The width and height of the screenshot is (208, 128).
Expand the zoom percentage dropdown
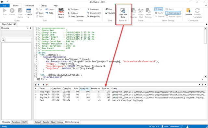coord(44,79)
